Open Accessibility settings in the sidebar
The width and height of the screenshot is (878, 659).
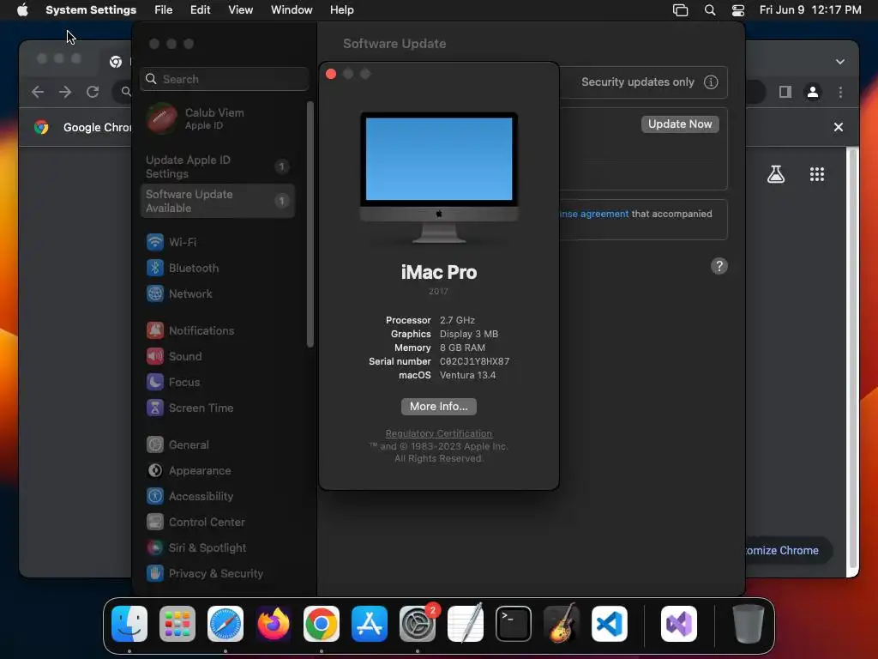pos(217,497)
